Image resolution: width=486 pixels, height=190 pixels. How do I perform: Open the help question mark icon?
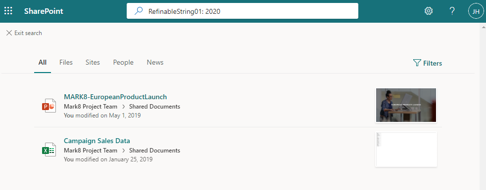pyautogui.click(x=452, y=11)
